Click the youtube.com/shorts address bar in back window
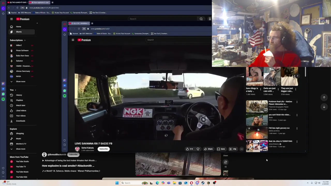This screenshot has height=186, width=331. tap(44, 8)
